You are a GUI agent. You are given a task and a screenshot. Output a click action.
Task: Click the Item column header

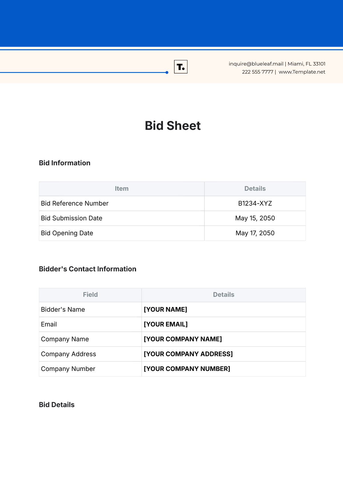tap(121, 189)
